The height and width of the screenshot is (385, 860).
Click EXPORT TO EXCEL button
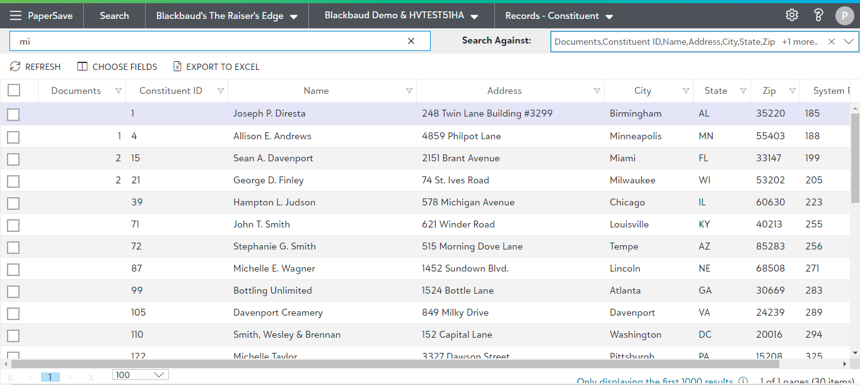pos(216,67)
